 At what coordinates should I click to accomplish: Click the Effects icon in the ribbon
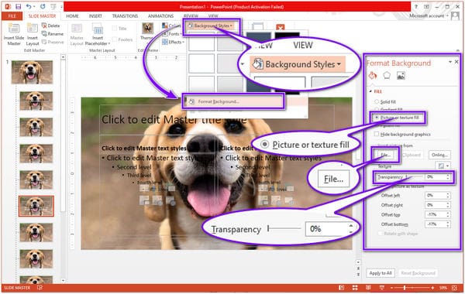(165, 42)
